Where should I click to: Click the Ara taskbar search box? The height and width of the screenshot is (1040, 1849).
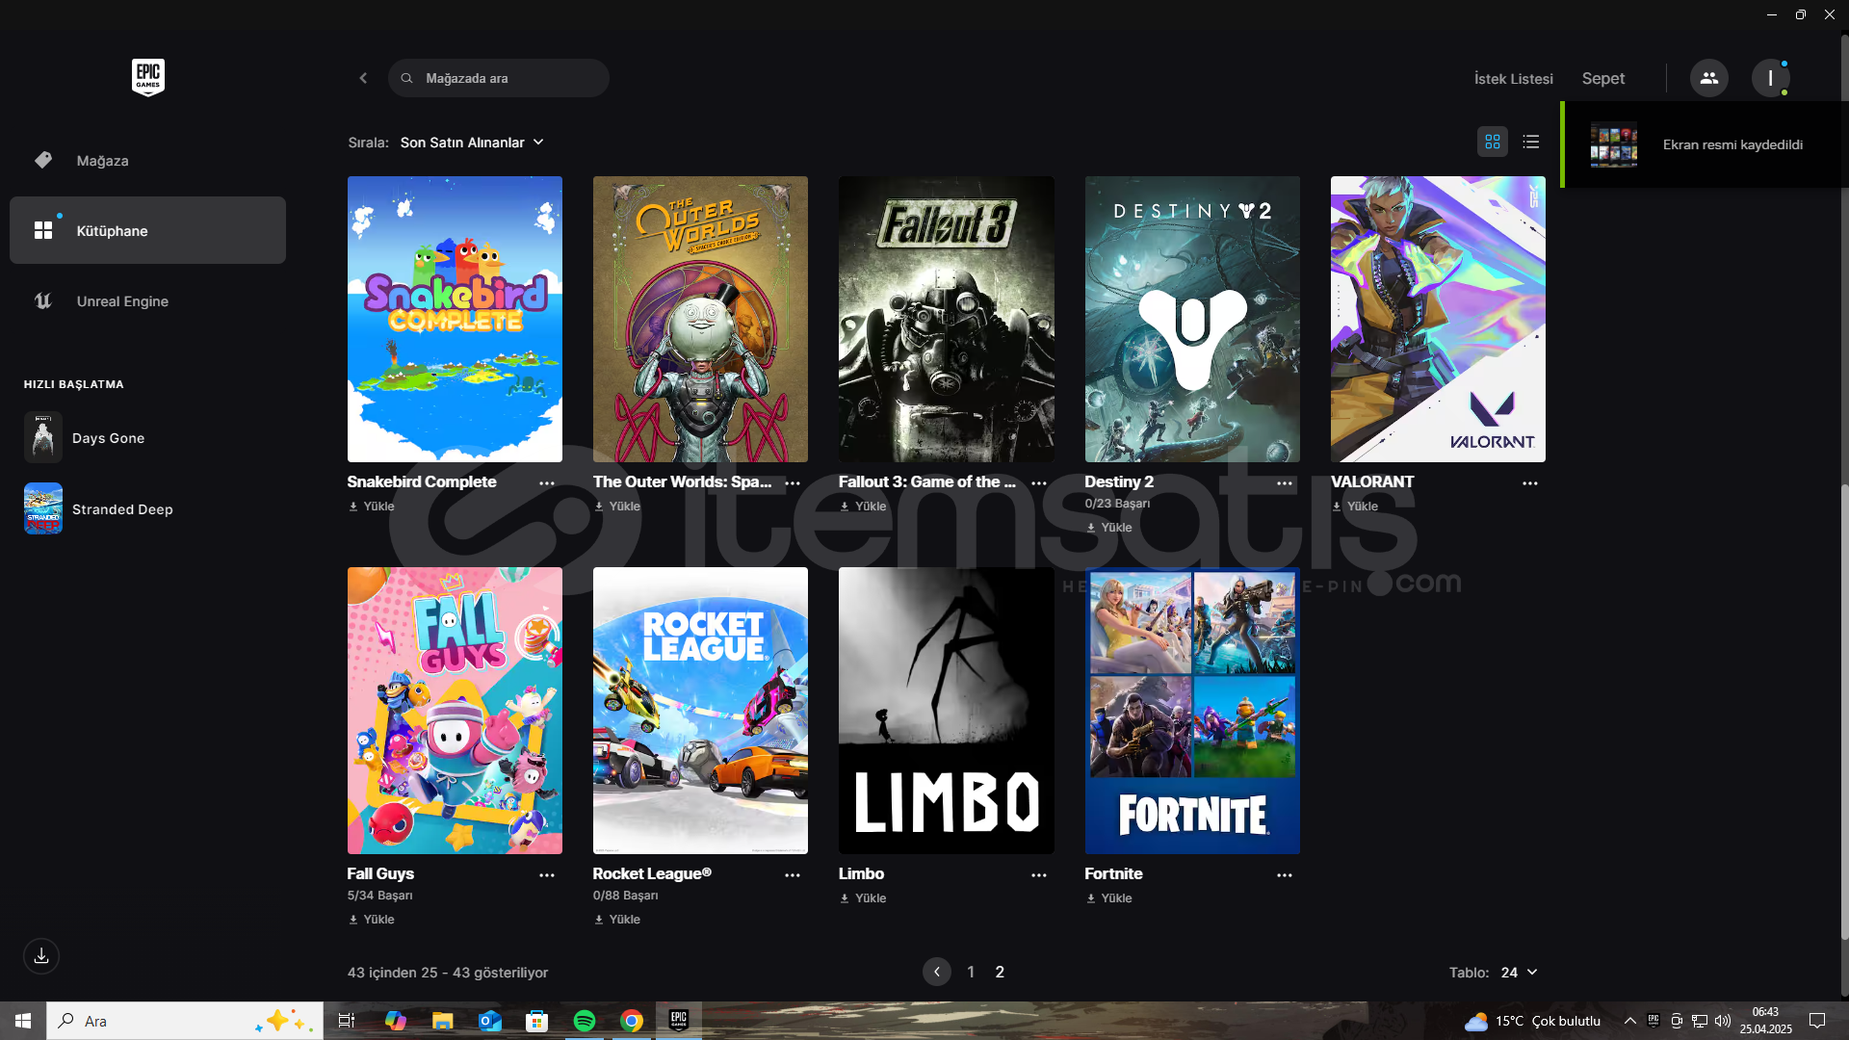click(185, 1021)
